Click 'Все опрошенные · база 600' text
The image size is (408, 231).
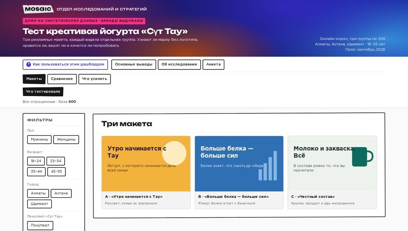pyautogui.click(x=49, y=102)
